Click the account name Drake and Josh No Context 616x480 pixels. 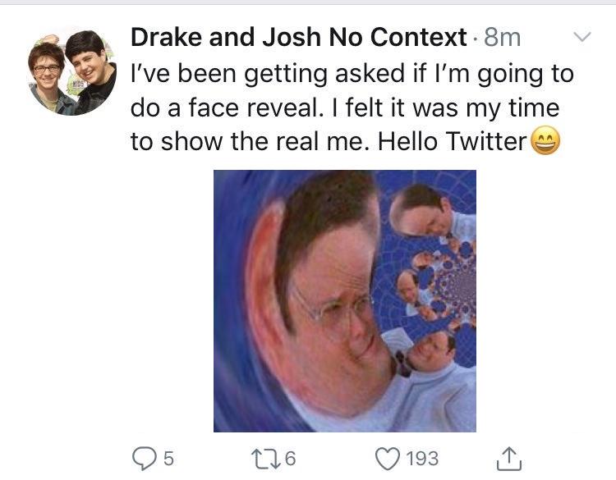tap(298, 38)
